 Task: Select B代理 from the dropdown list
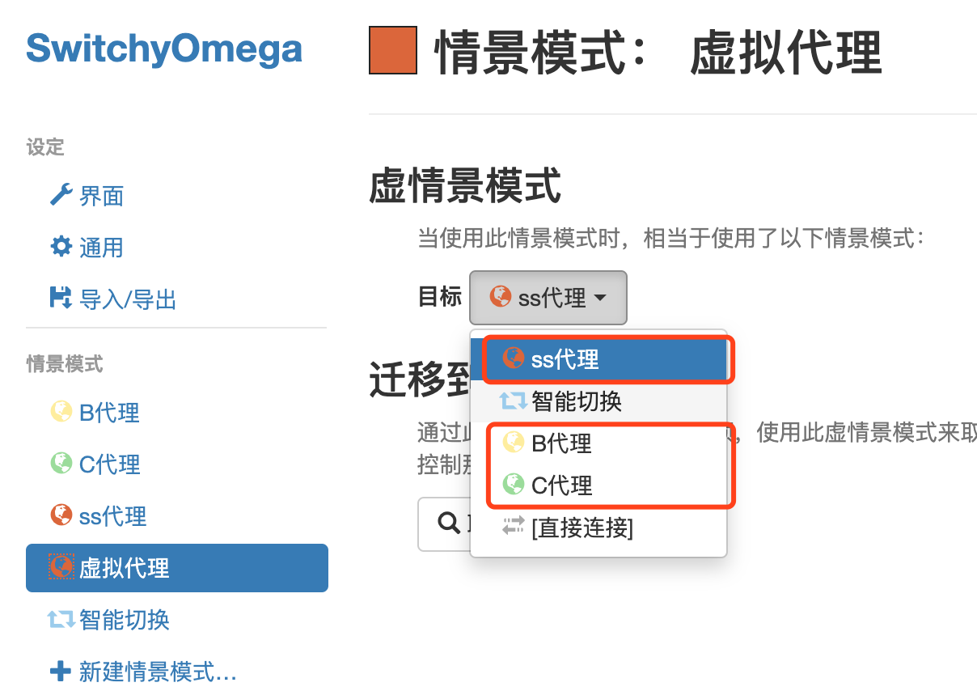click(598, 443)
